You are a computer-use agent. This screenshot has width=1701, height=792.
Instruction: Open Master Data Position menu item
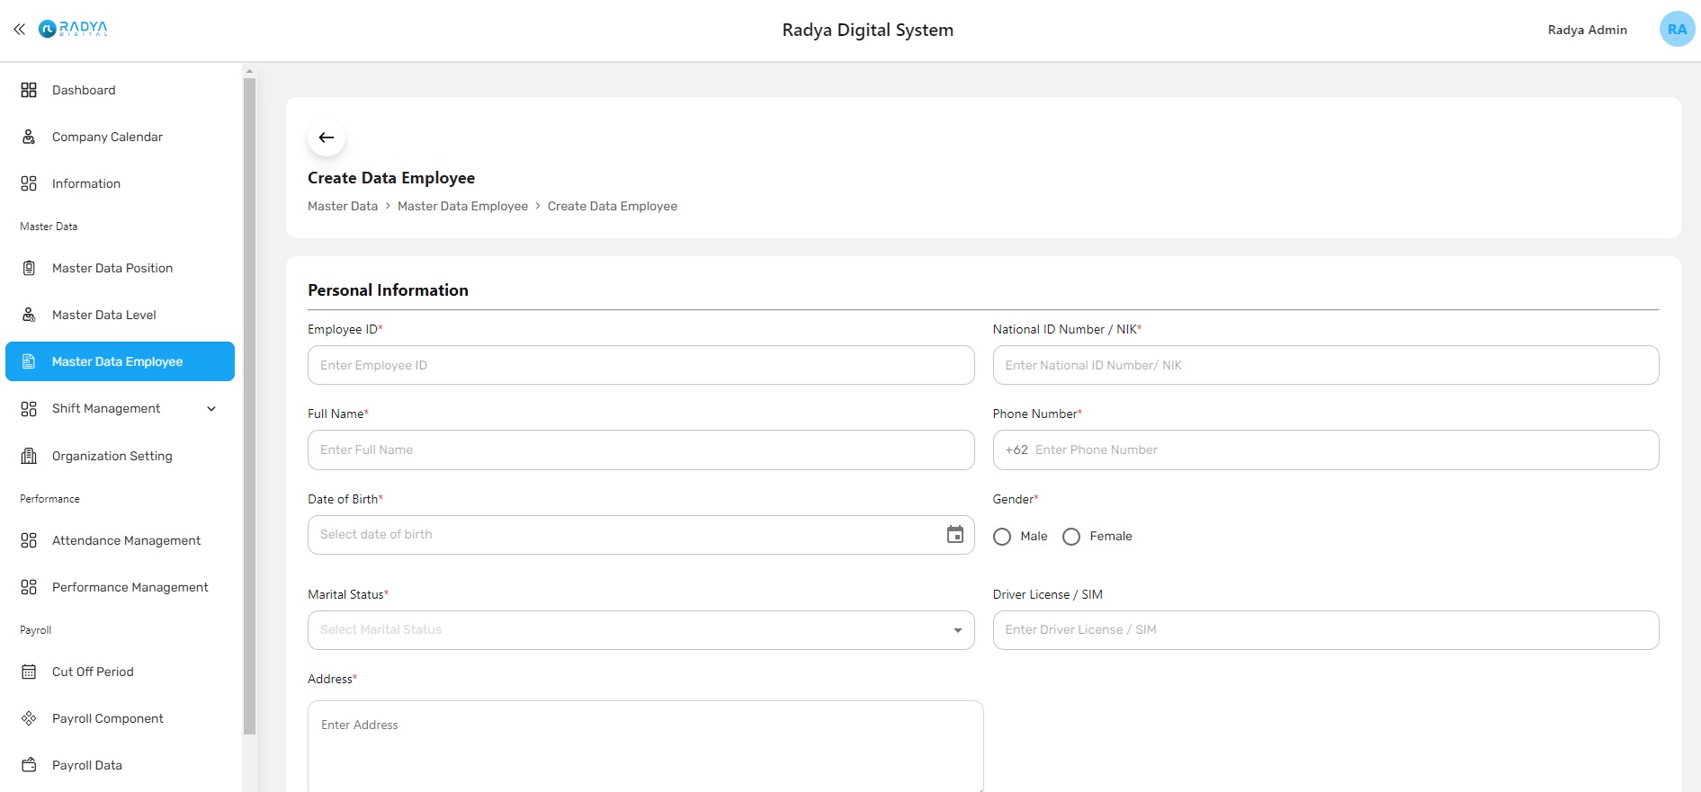pyautogui.click(x=112, y=268)
